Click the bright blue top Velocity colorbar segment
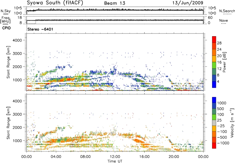The width and height of the screenshot is (235, 163). (214, 100)
